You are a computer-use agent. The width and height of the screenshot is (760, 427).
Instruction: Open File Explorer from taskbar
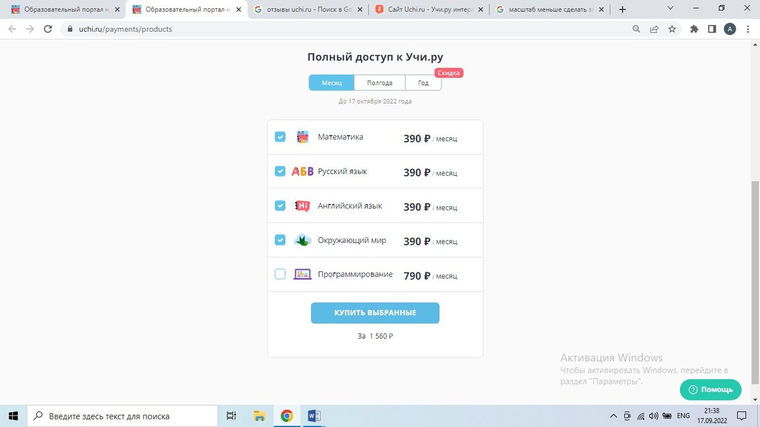[259, 416]
